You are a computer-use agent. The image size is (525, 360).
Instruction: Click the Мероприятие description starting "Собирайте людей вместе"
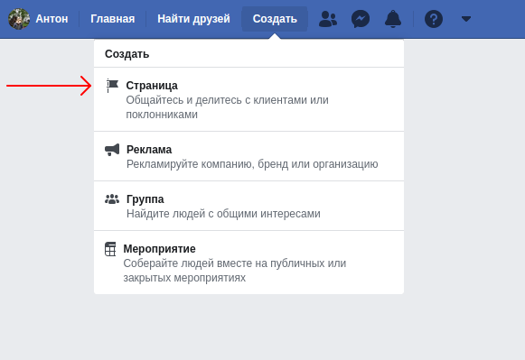pyautogui.click(x=234, y=271)
